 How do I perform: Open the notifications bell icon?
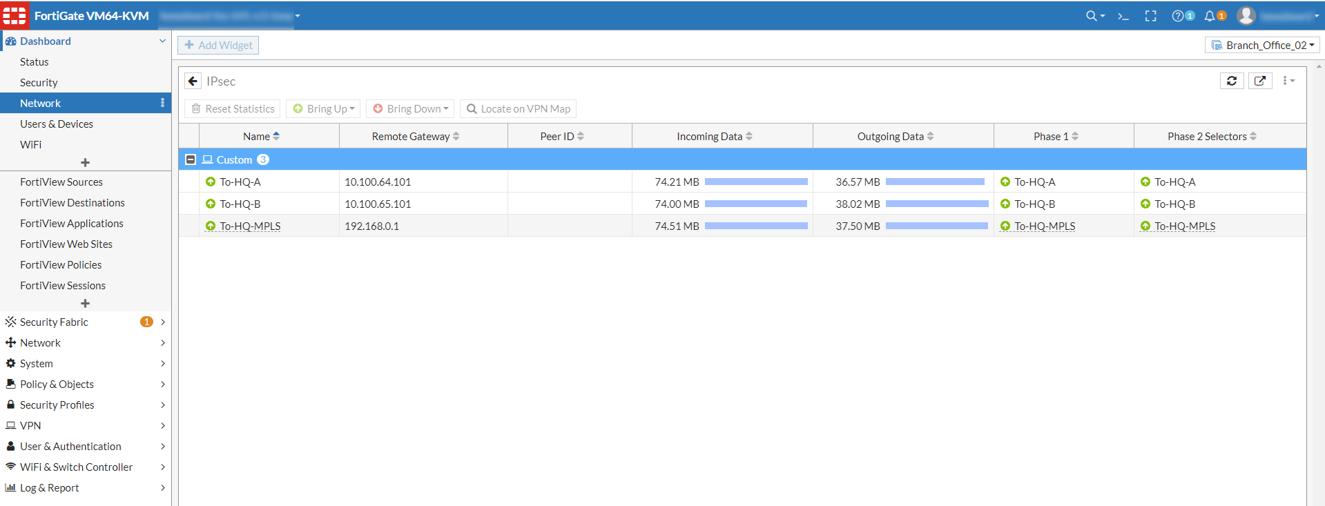pos(1210,16)
